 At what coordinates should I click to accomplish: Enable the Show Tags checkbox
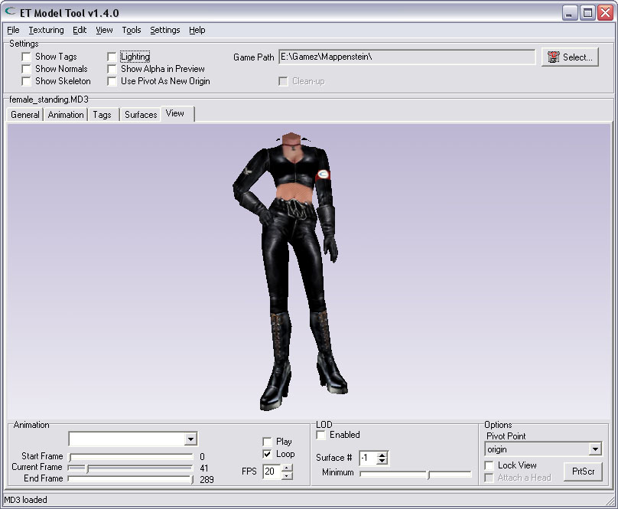point(26,57)
